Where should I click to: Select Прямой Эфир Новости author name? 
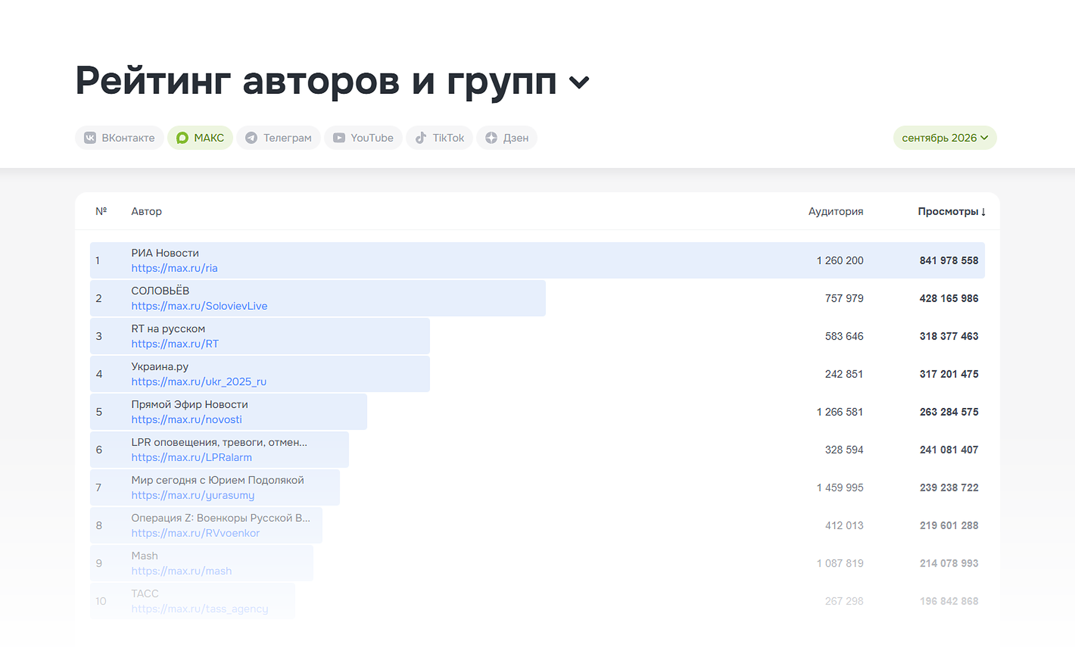coord(190,405)
